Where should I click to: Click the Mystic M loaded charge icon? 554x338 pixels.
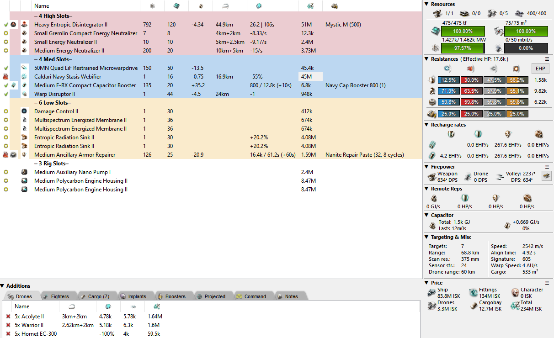[14, 25]
